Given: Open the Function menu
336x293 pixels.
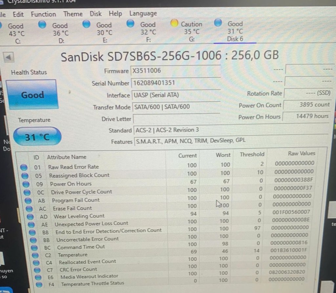Looking at the screenshot, I should tap(43, 14).
